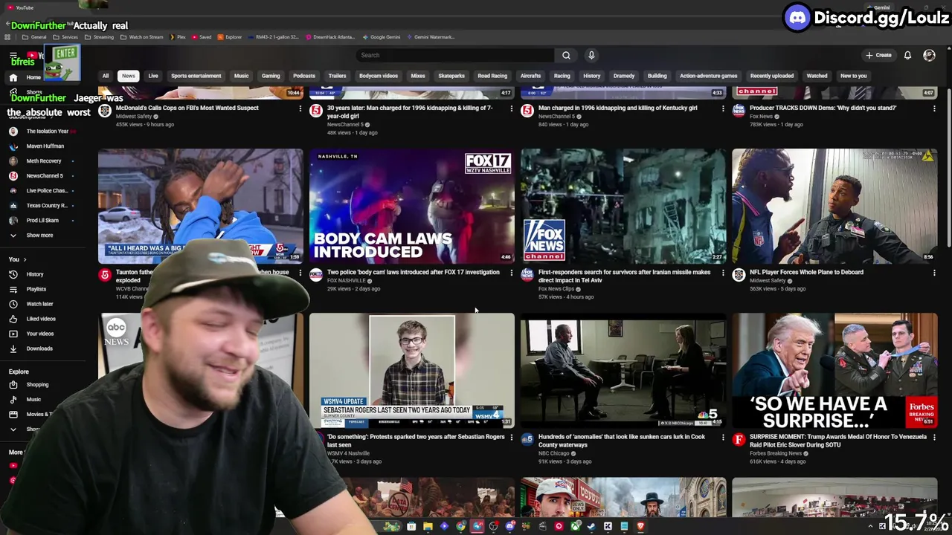Open Body Cam Laws Introduced thumbnail
This screenshot has height=535, width=952.
click(x=411, y=206)
